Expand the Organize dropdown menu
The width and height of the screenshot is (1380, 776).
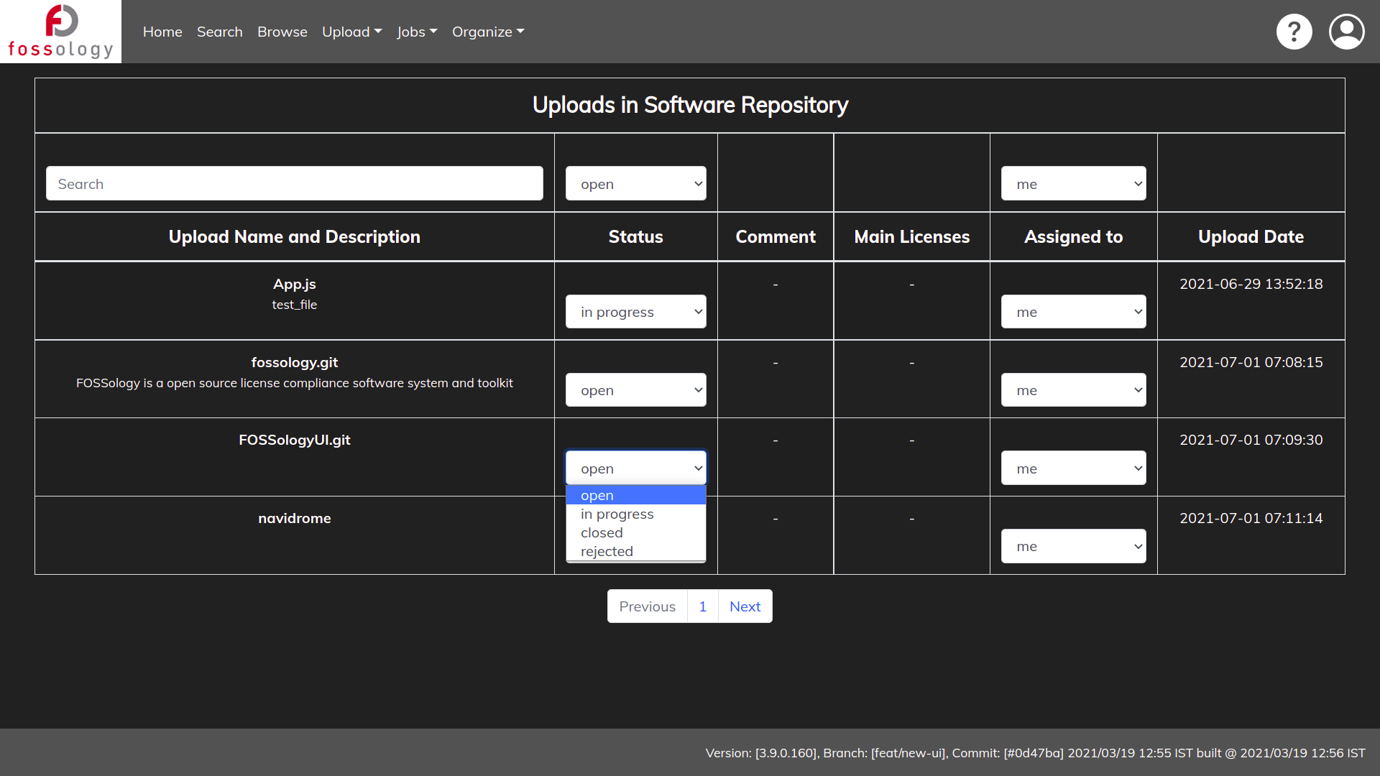pos(488,32)
